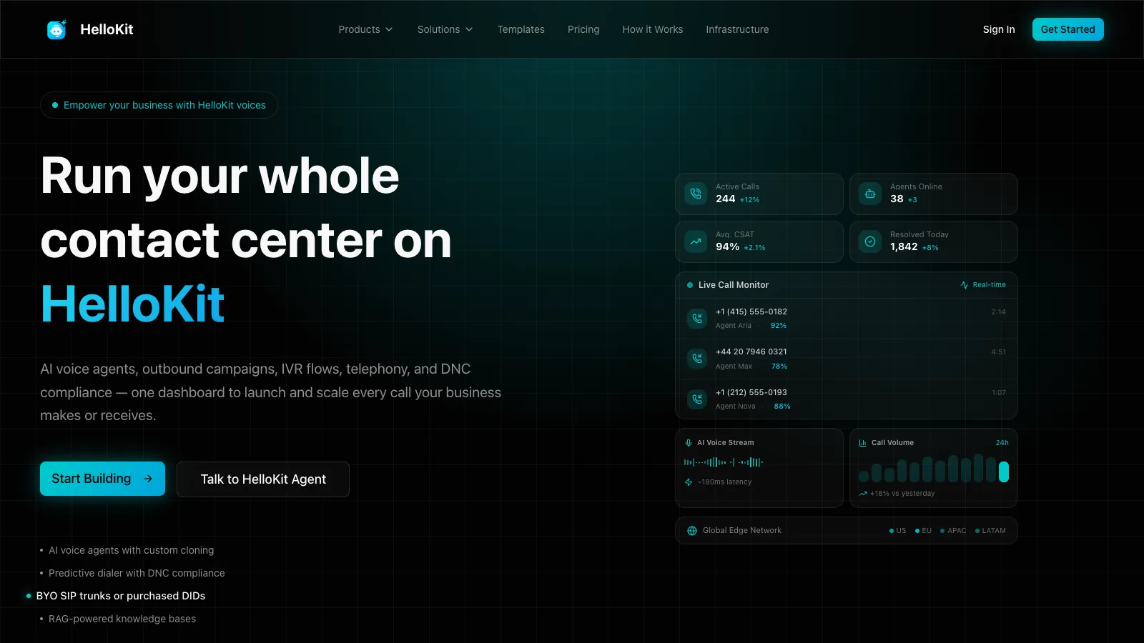The width and height of the screenshot is (1144, 643).
Task: Select the US region indicator
Action: 897,531
